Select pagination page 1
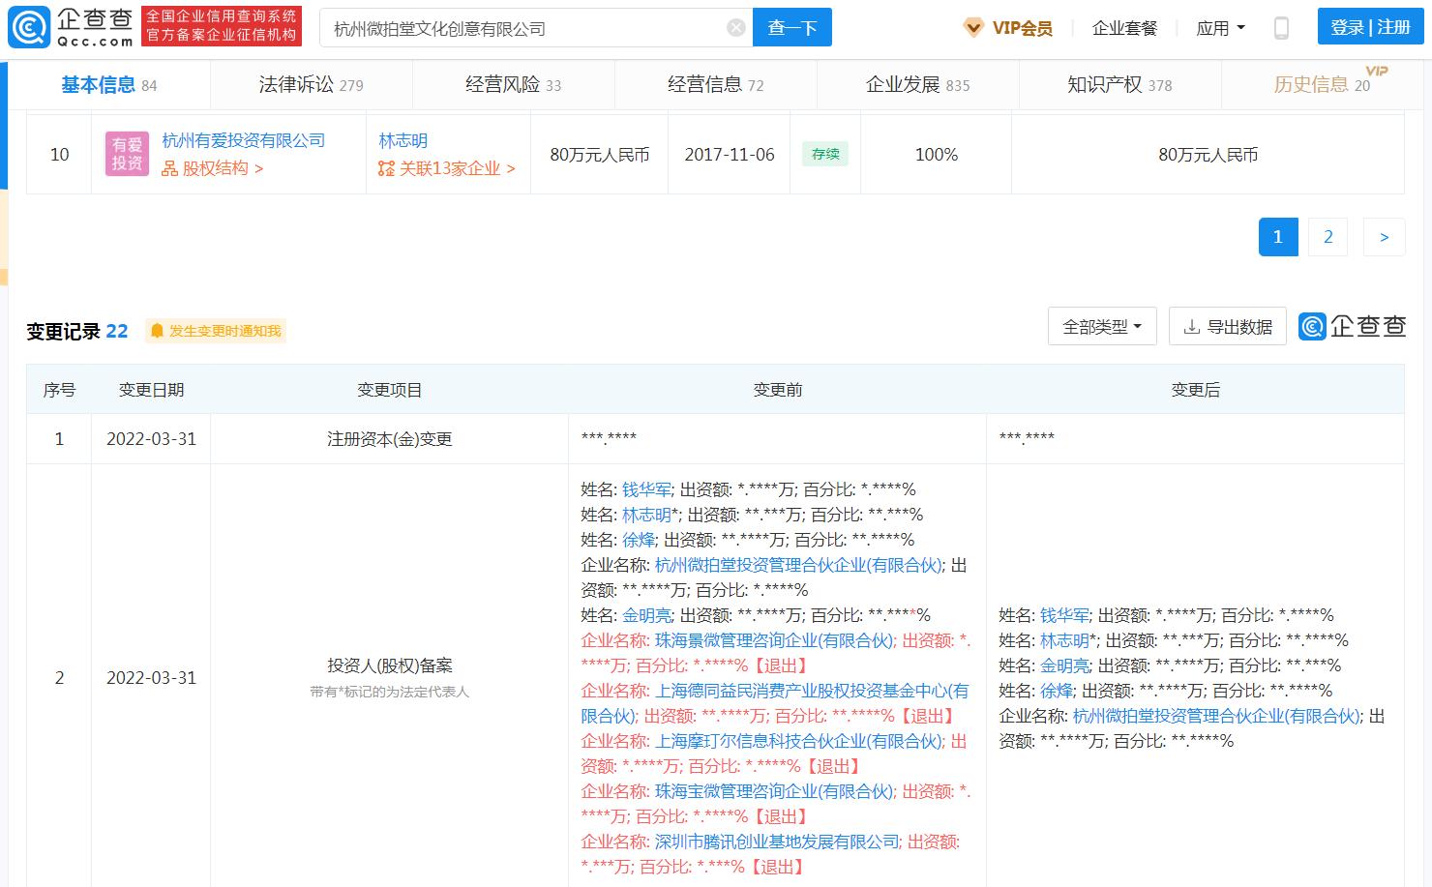Screen dimensions: 1432x887 coord(1278,237)
